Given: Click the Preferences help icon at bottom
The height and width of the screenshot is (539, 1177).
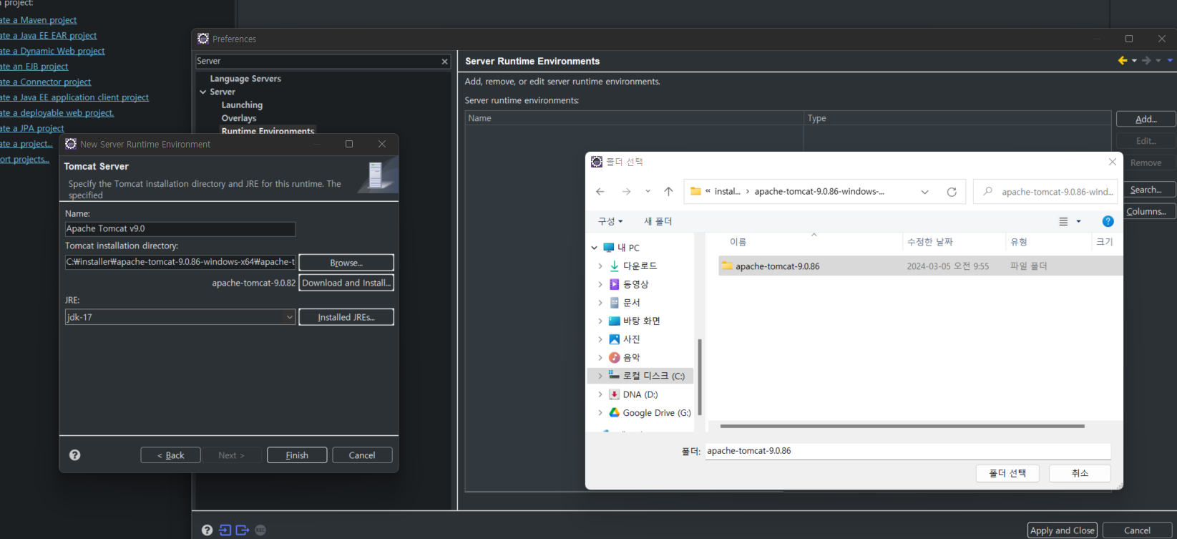Looking at the screenshot, I should click(x=207, y=530).
